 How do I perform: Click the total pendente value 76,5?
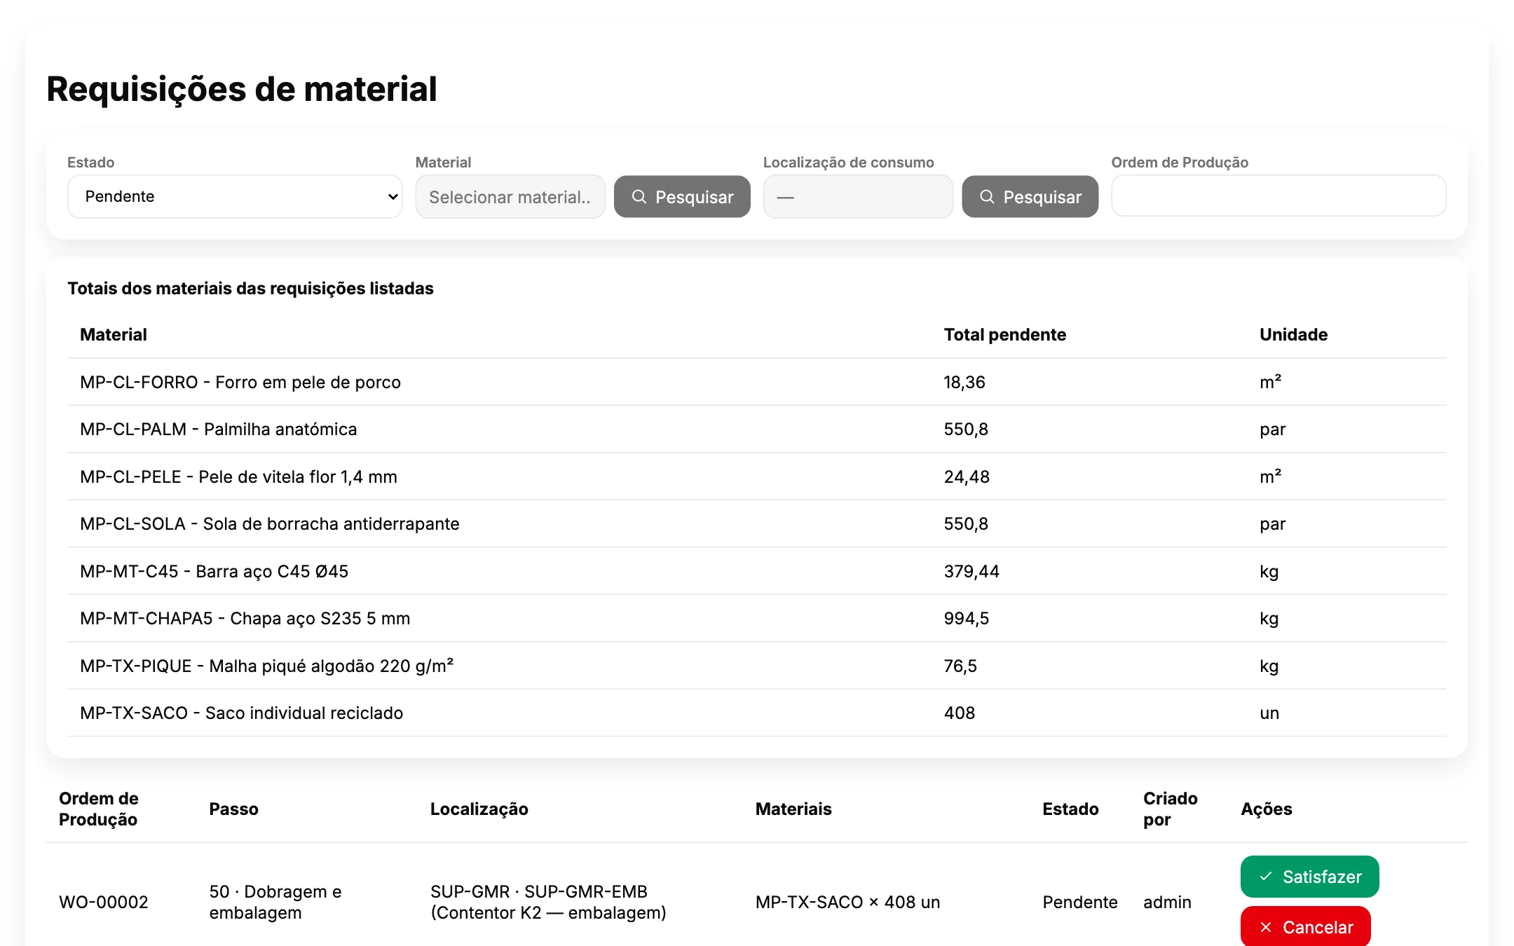[x=960, y=666]
